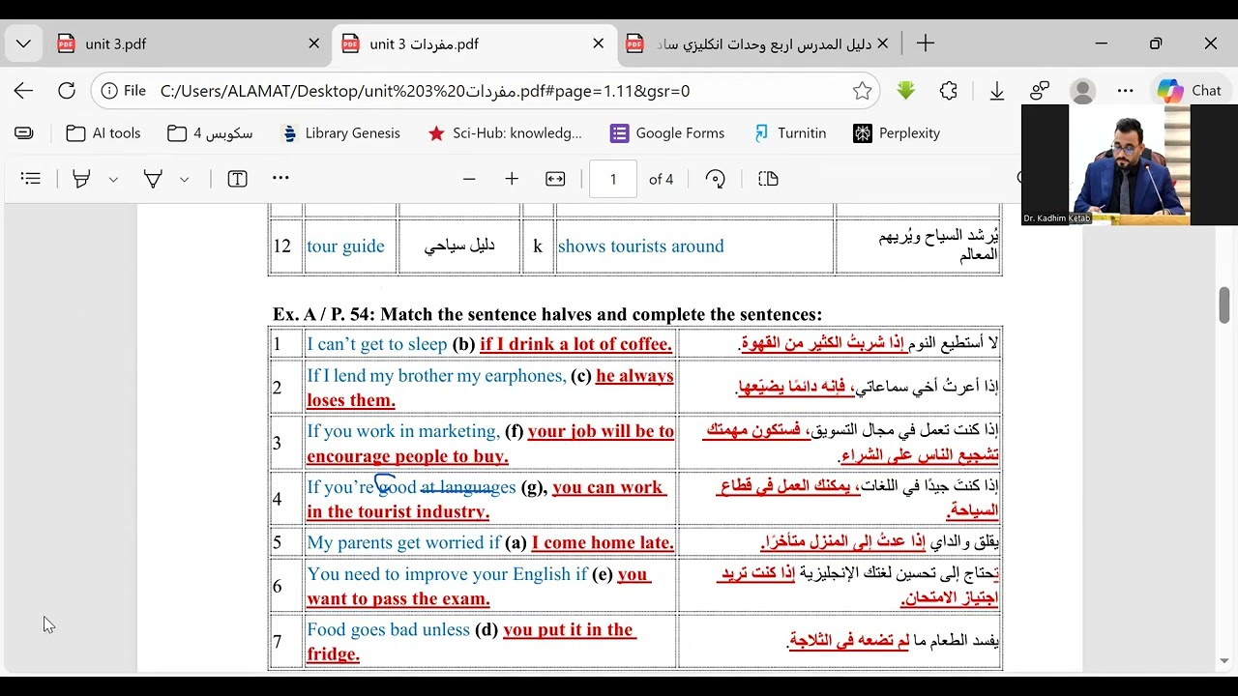Open Perplexity bookmark
This screenshot has width=1238, height=696.
coord(897,133)
